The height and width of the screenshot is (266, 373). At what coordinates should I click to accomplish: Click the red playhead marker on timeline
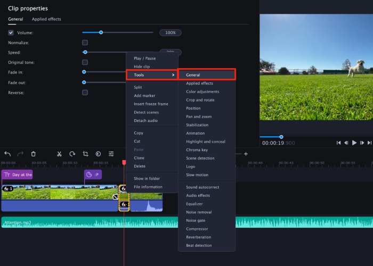124,162
